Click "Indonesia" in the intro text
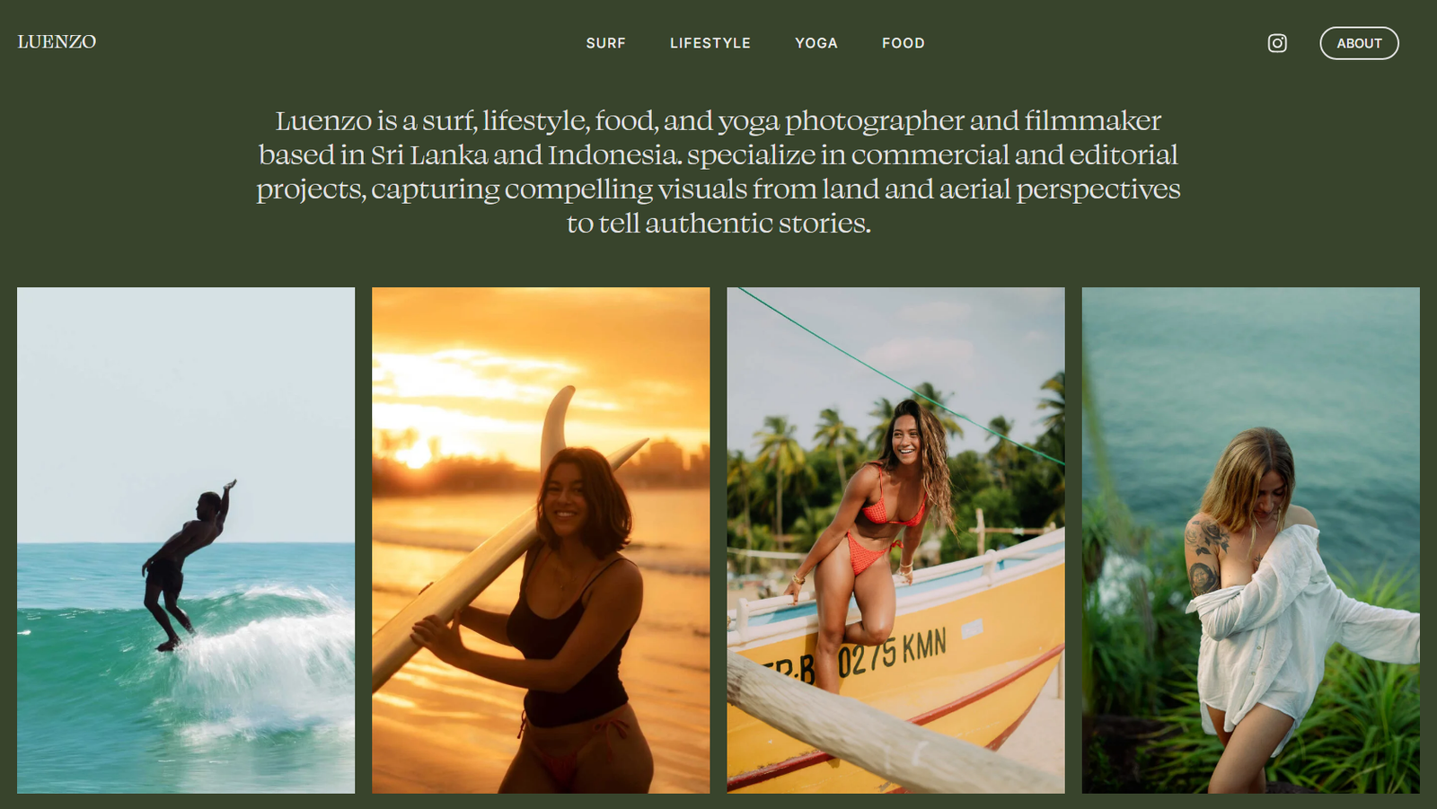 (613, 155)
